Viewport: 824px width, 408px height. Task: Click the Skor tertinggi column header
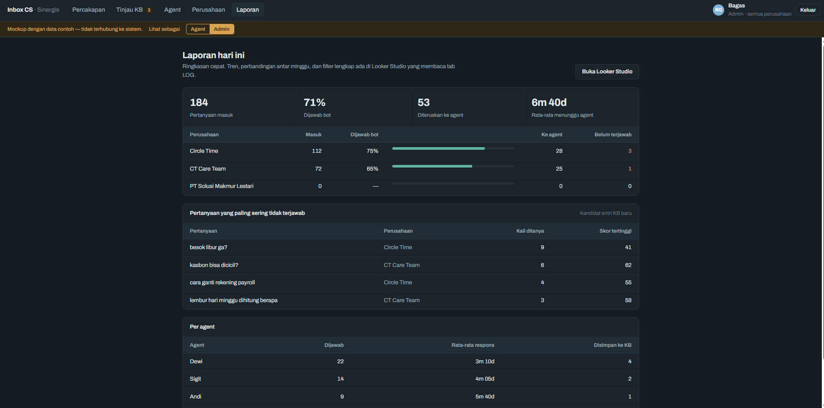tap(615, 231)
